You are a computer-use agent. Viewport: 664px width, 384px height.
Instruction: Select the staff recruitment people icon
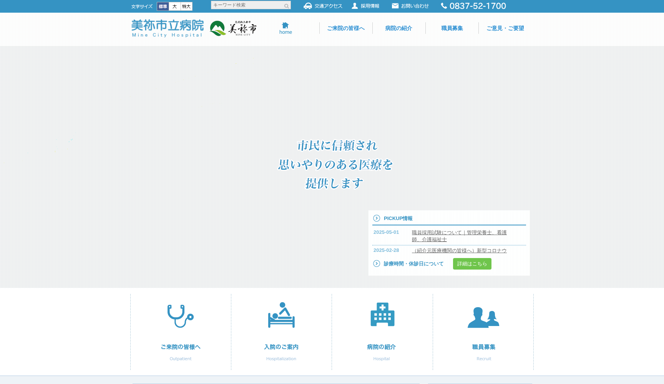point(483,317)
